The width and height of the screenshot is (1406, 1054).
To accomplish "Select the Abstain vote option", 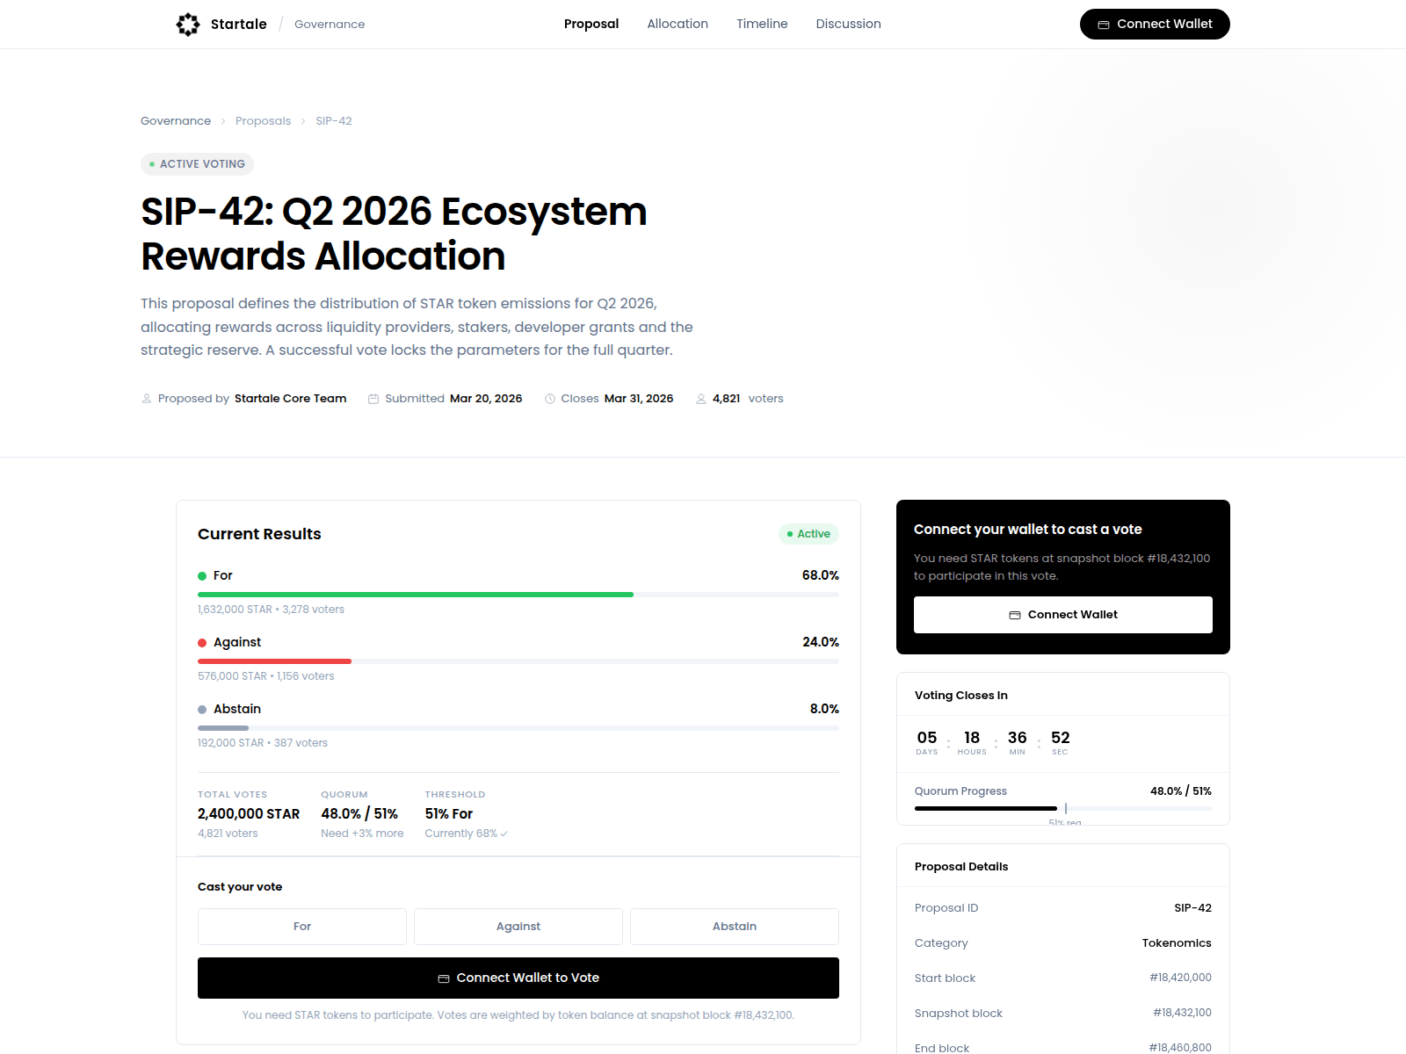I will (734, 926).
